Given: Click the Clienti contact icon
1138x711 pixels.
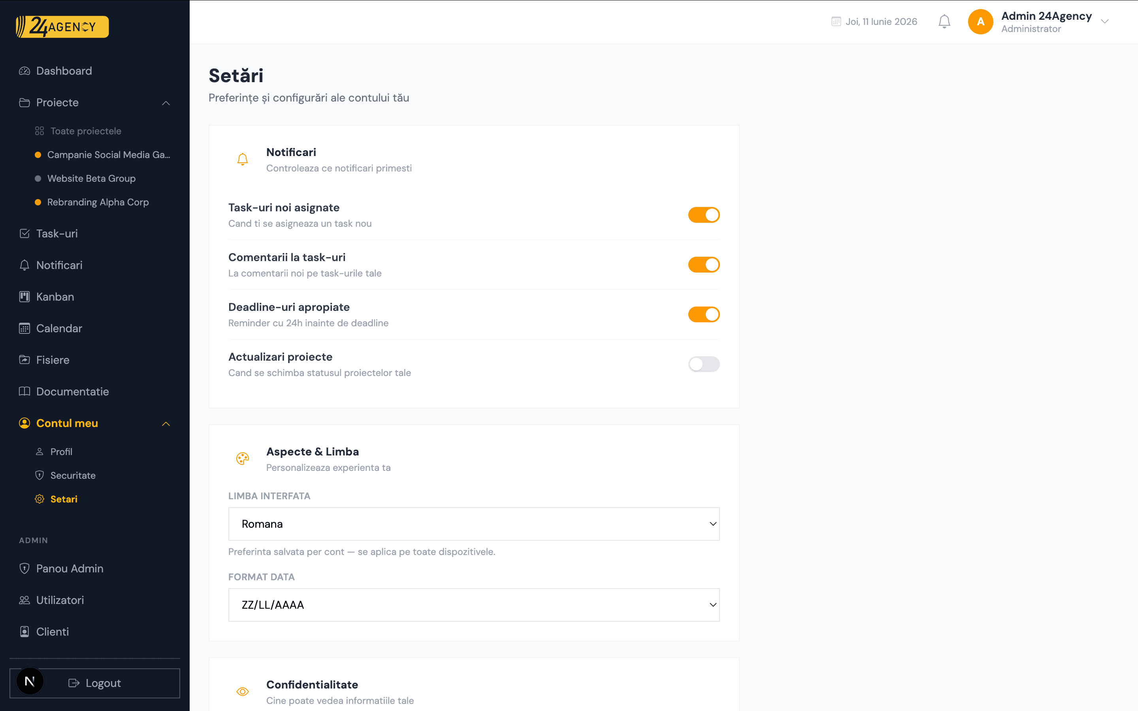Looking at the screenshot, I should pyautogui.click(x=24, y=632).
